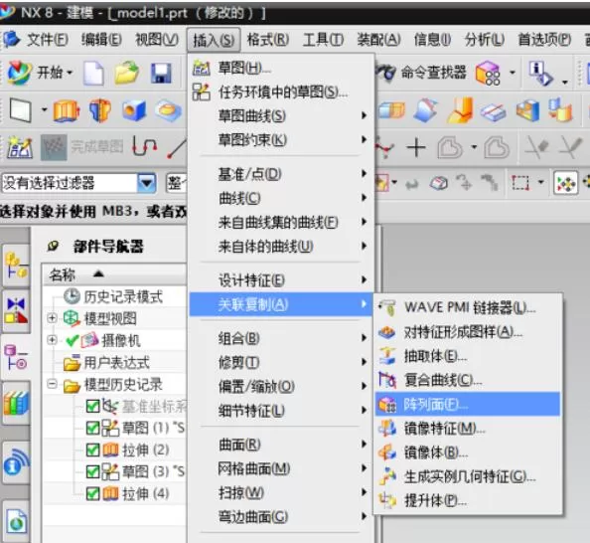Uncheck the 拉伸 (2) feature checkbox

(x=93, y=450)
